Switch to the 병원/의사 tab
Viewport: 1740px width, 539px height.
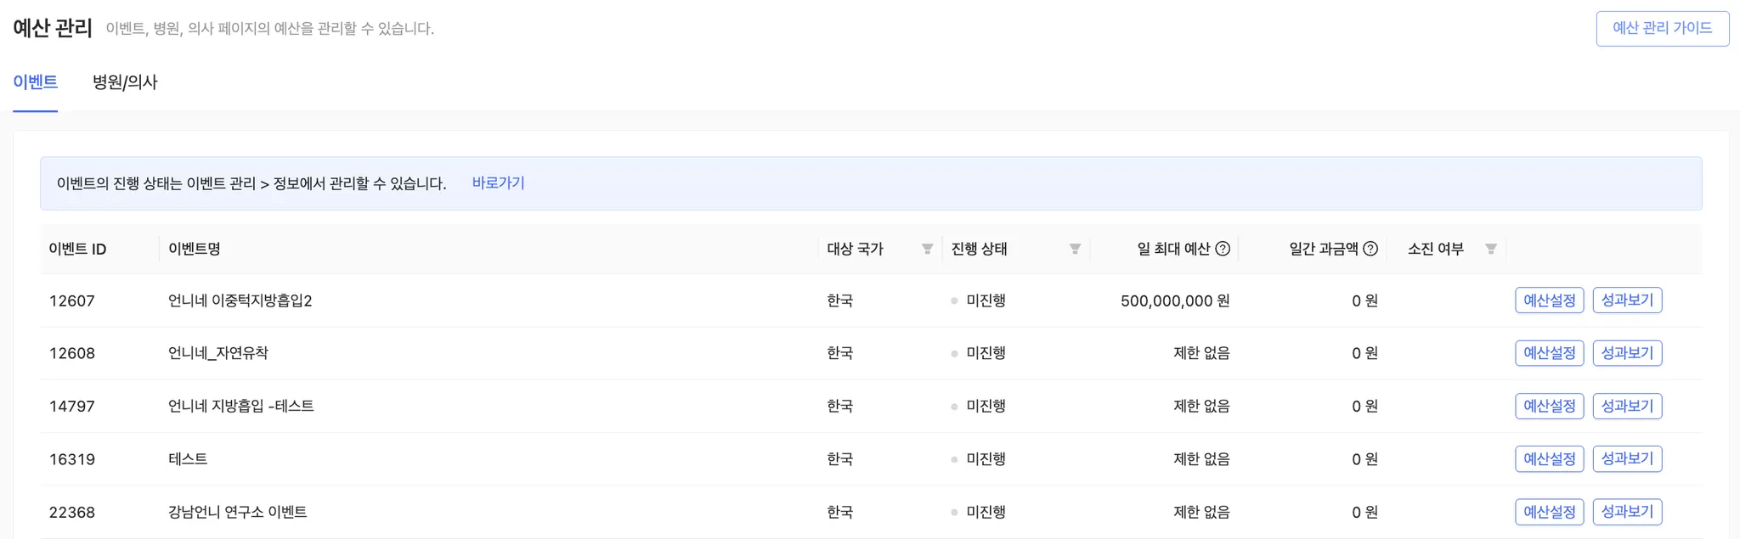125,82
